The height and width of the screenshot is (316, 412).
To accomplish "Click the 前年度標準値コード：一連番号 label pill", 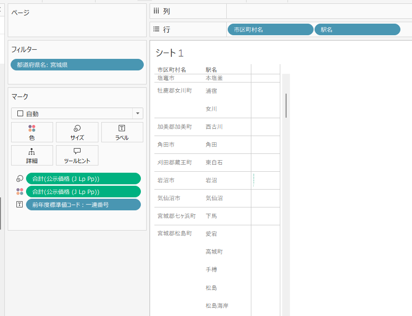I will click(x=83, y=205).
